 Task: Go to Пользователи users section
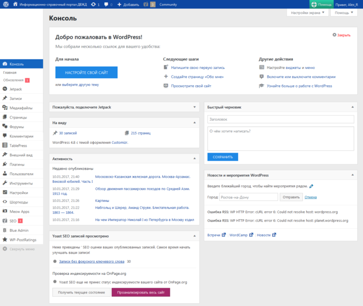[21, 174]
